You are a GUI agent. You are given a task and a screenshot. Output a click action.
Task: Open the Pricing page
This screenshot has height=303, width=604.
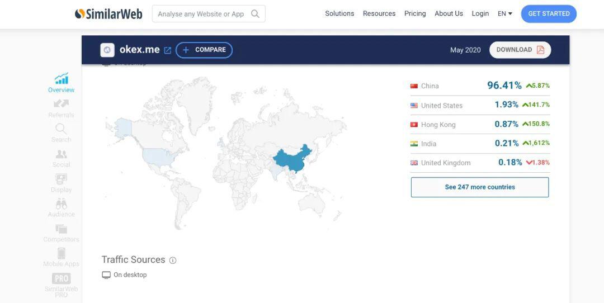[415, 13]
